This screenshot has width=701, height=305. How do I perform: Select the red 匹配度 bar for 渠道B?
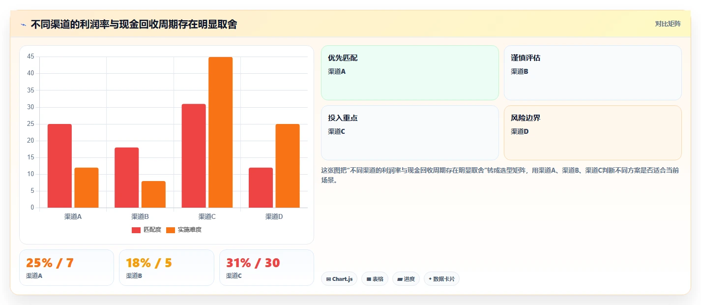(x=127, y=178)
